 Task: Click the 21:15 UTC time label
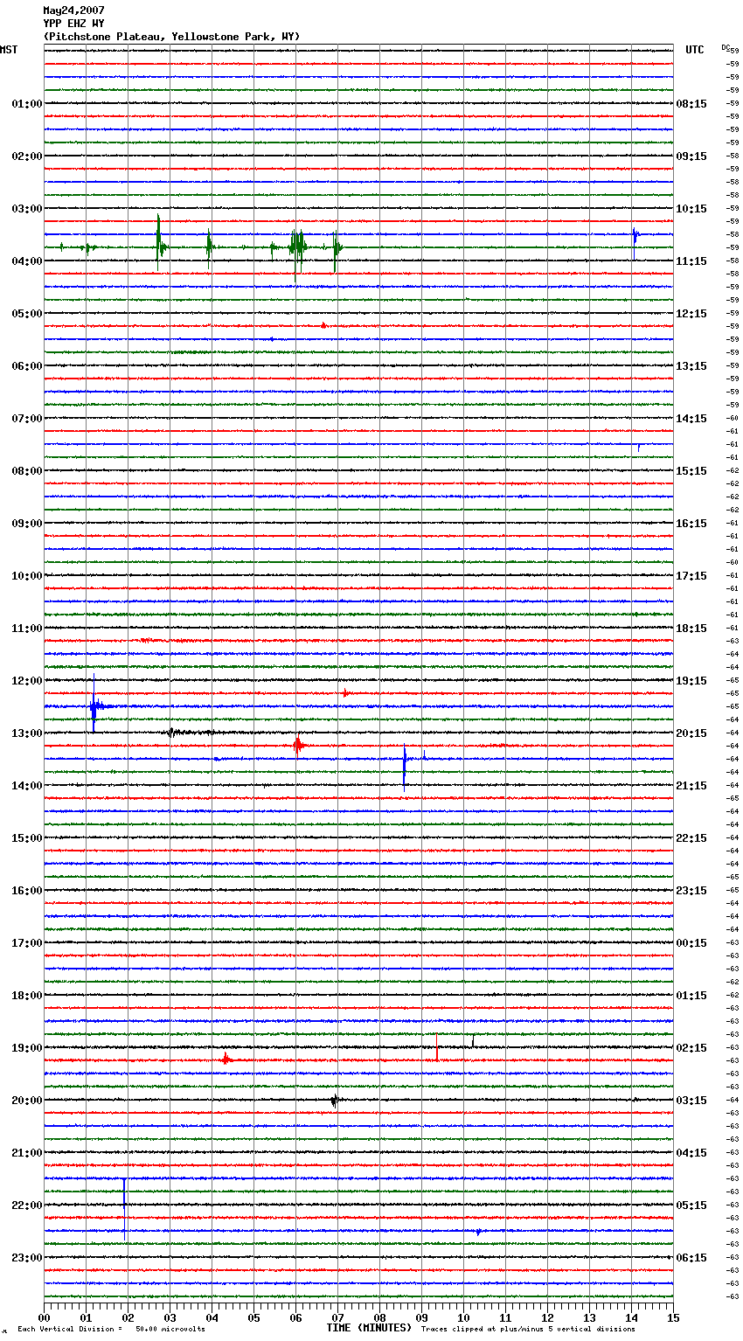pos(691,786)
